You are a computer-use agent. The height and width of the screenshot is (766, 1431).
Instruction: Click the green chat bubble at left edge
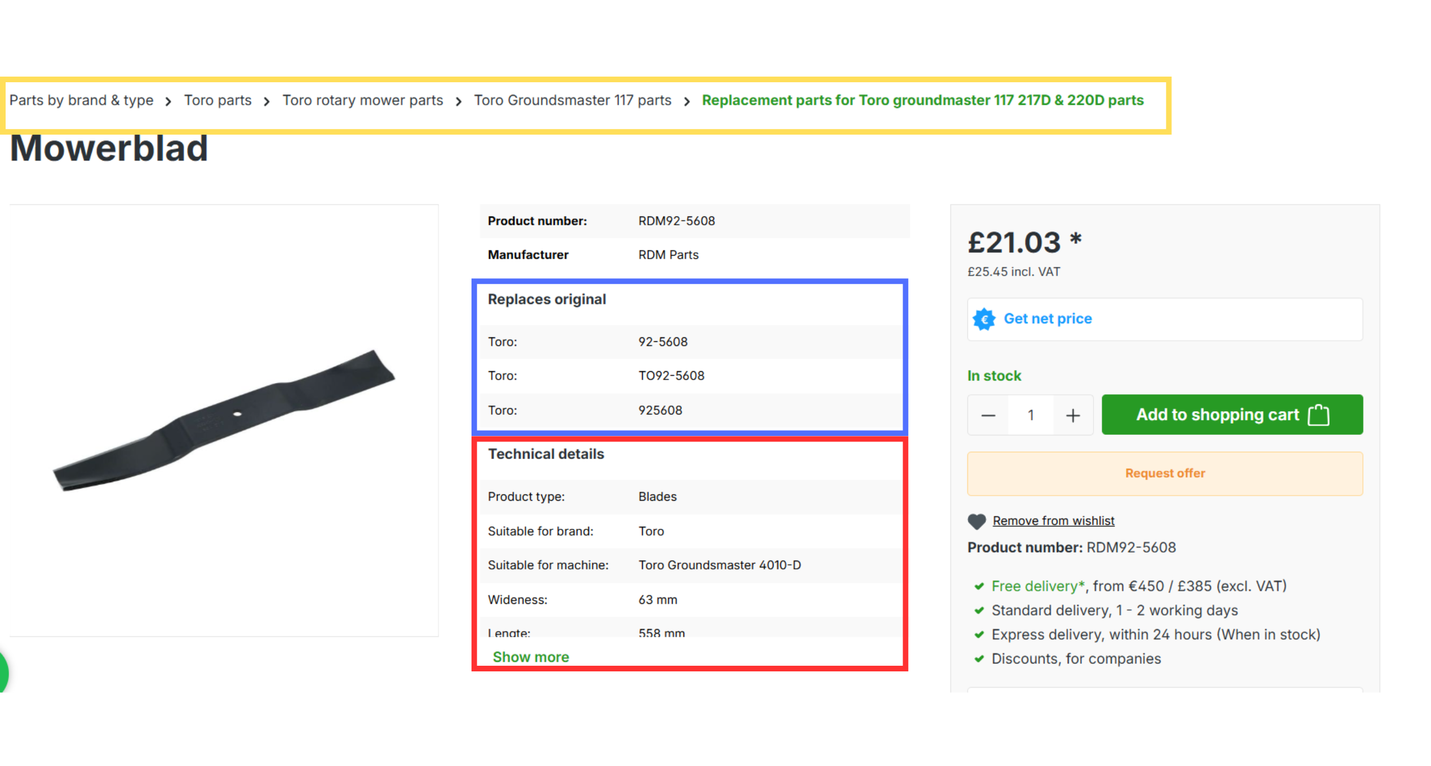(3, 672)
